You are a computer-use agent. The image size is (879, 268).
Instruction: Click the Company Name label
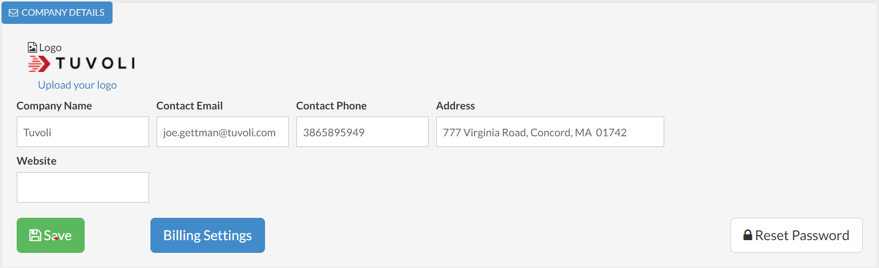(x=54, y=106)
